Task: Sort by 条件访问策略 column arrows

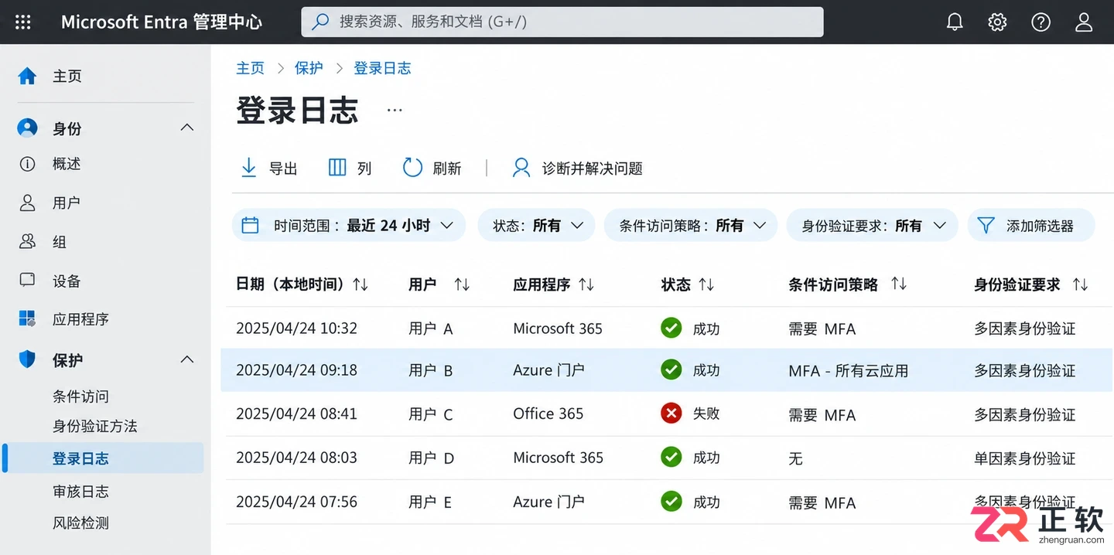Action: pos(899,284)
